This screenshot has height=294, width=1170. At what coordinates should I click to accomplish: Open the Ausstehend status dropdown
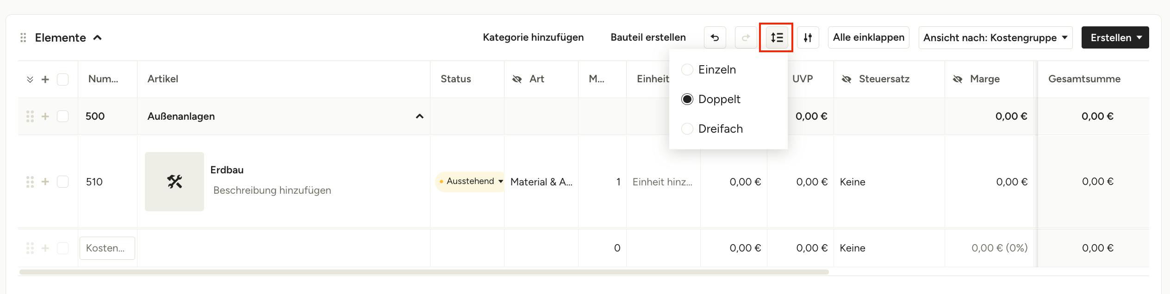[x=470, y=181]
